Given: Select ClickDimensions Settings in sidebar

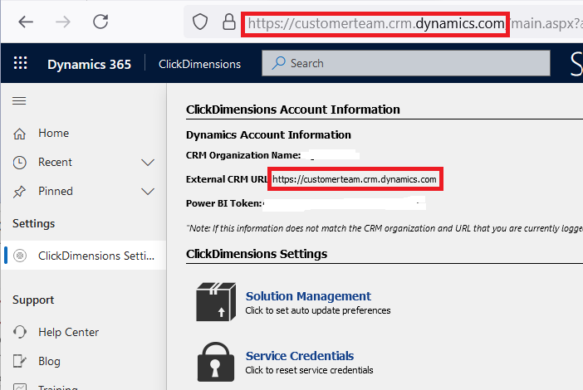Looking at the screenshot, I should tap(85, 256).
